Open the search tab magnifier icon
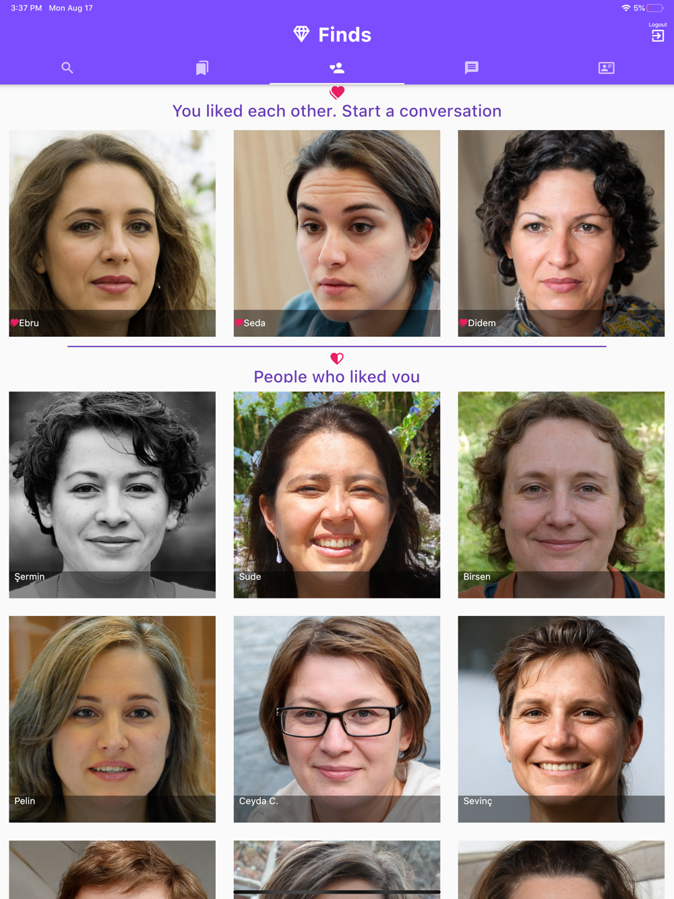 67,67
